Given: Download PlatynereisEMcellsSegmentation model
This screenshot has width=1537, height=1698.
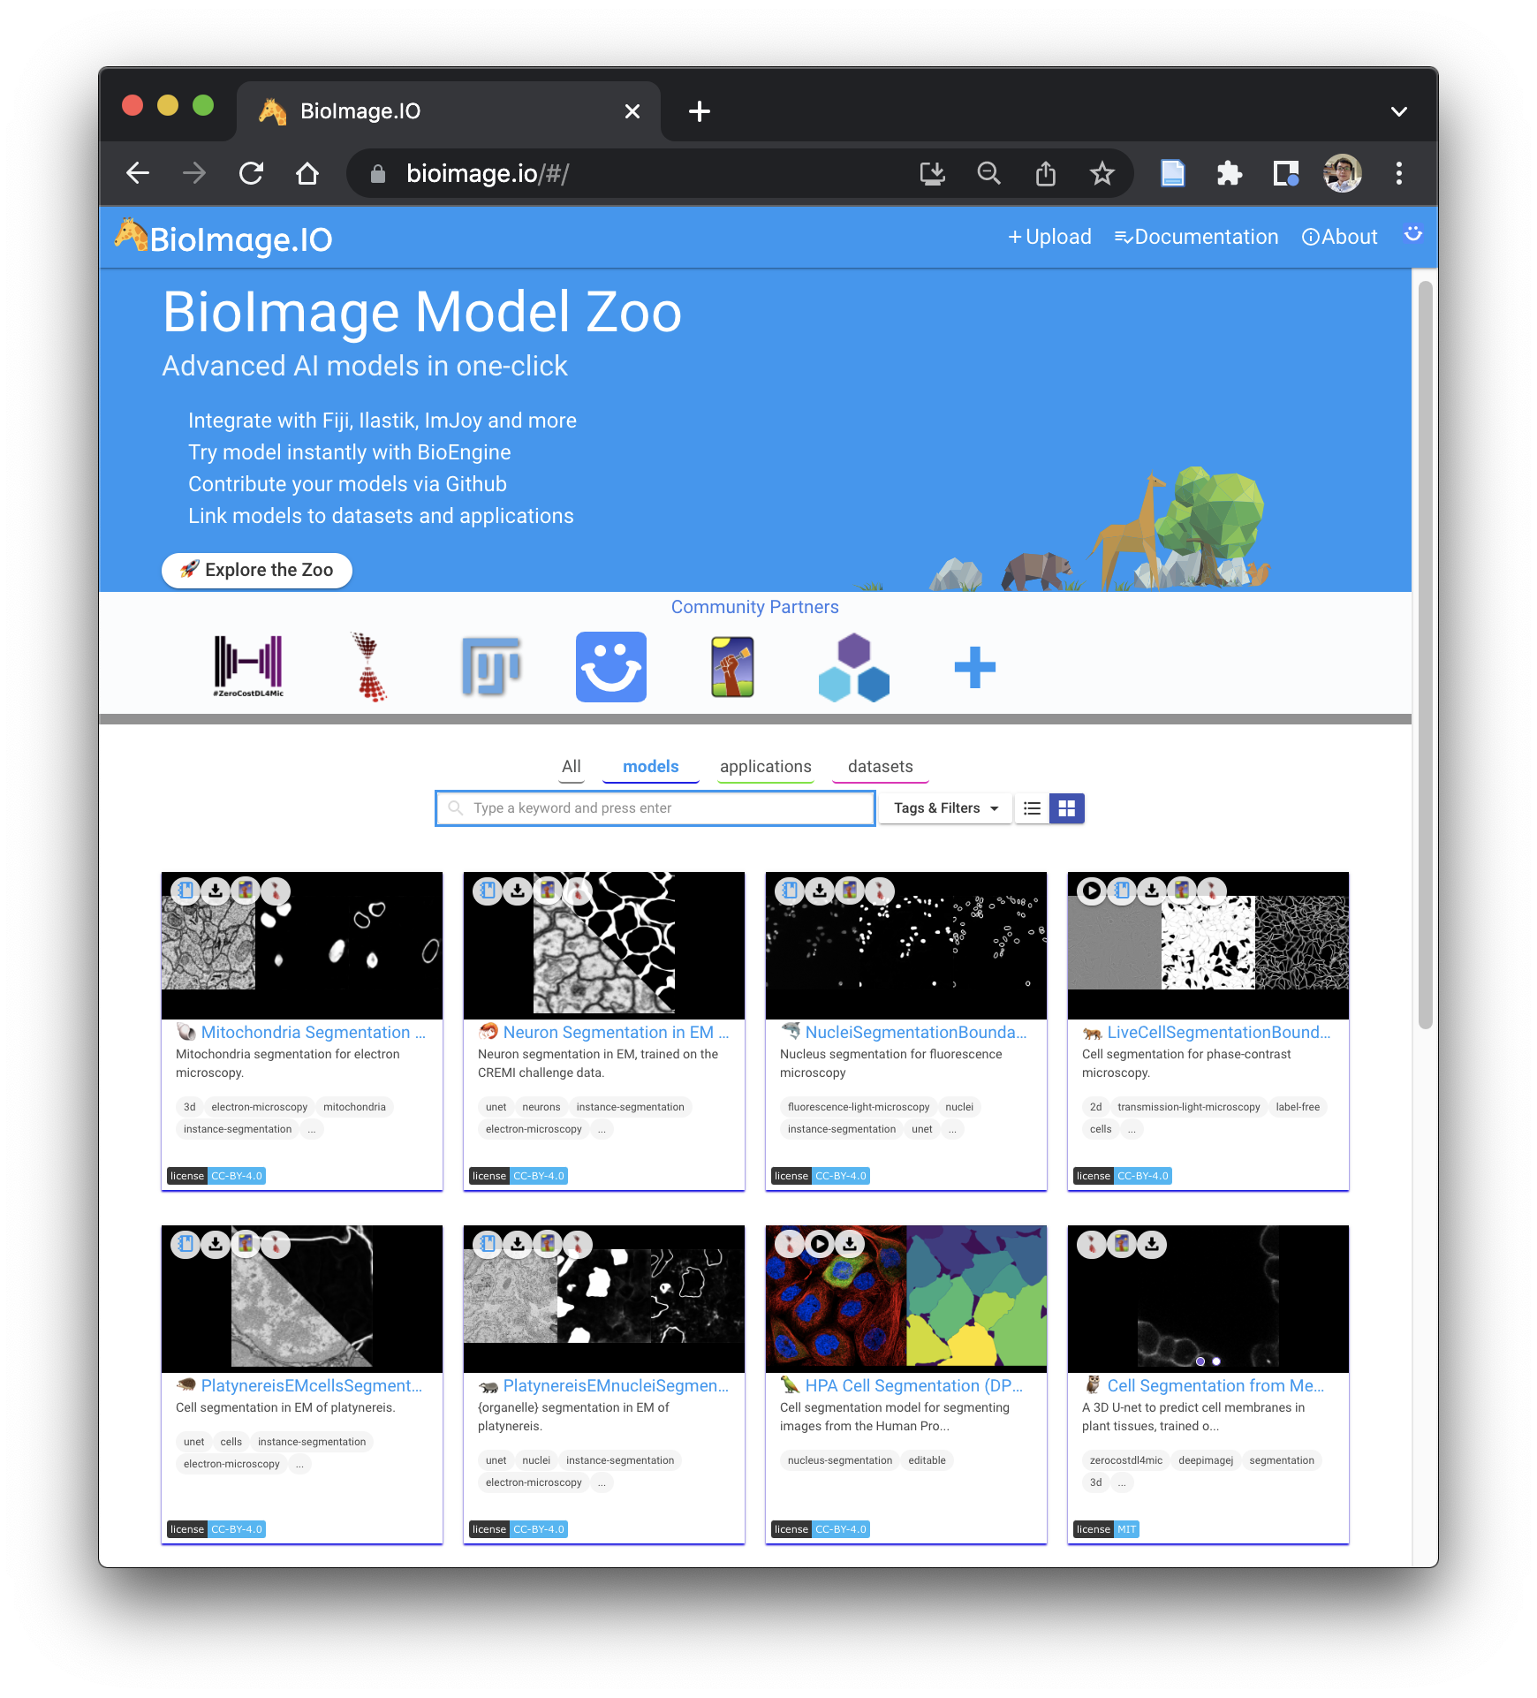Looking at the screenshot, I should pos(216,1244).
